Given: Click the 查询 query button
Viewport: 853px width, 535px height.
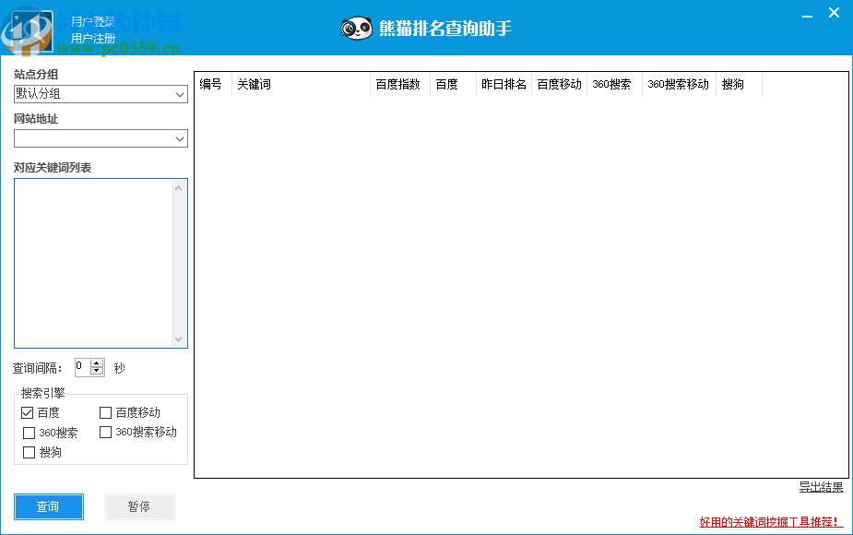Looking at the screenshot, I should coord(48,506).
